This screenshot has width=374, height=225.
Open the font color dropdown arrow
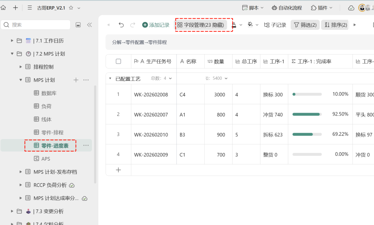pos(241,25)
